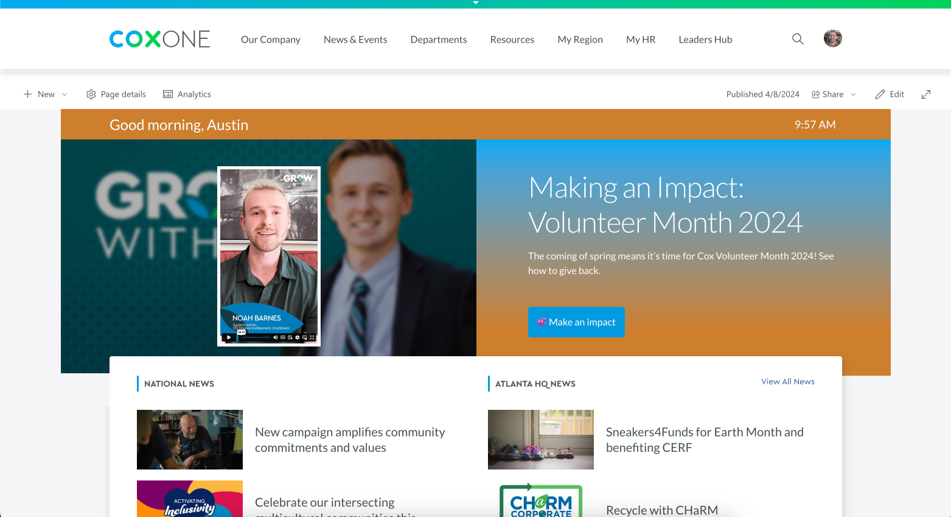The image size is (951, 517).
Task: Select News & Events in navigation
Action: tap(355, 40)
